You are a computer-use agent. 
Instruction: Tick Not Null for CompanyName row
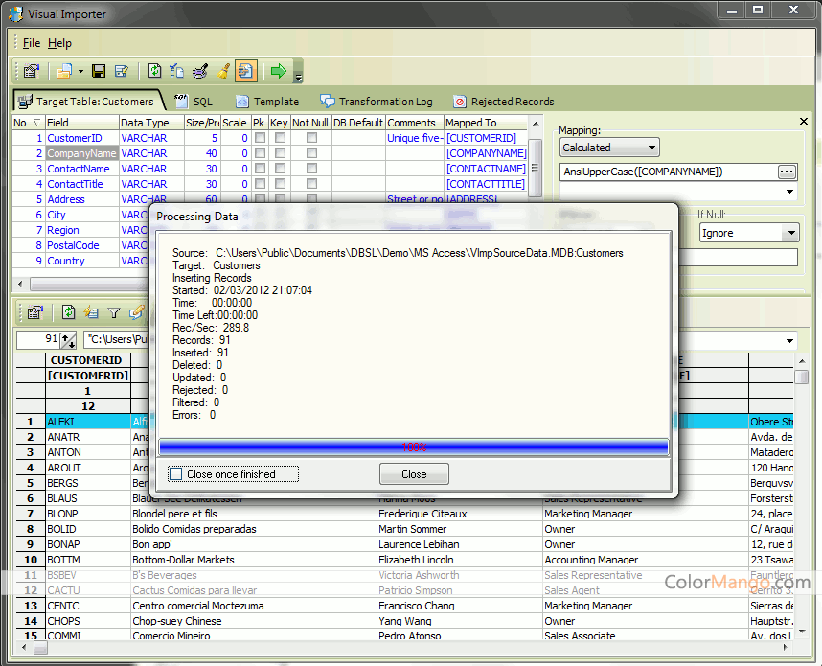(x=309, y=152)
